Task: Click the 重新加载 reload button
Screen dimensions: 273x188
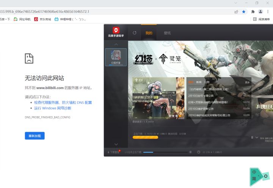Action: 35,136
